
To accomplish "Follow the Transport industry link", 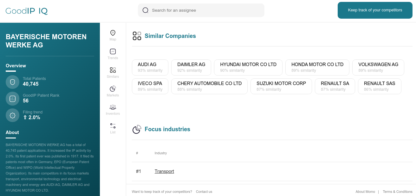I will coord(164,171).
